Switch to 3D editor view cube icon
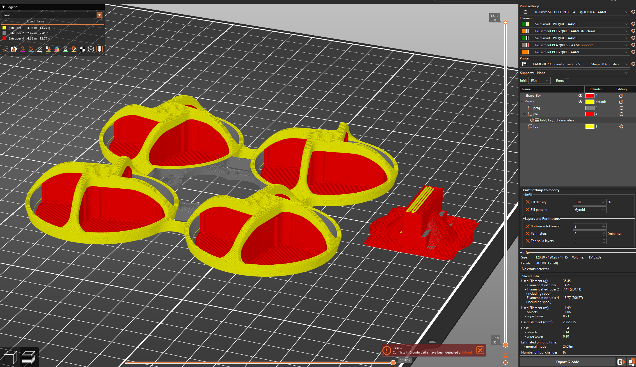The image size is (636, 367). pyautogui.click(x=10, y=357)
